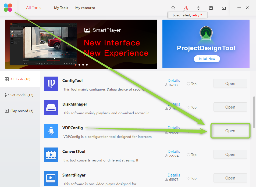View ConfigTool Details link

click(x=174, y=80)
